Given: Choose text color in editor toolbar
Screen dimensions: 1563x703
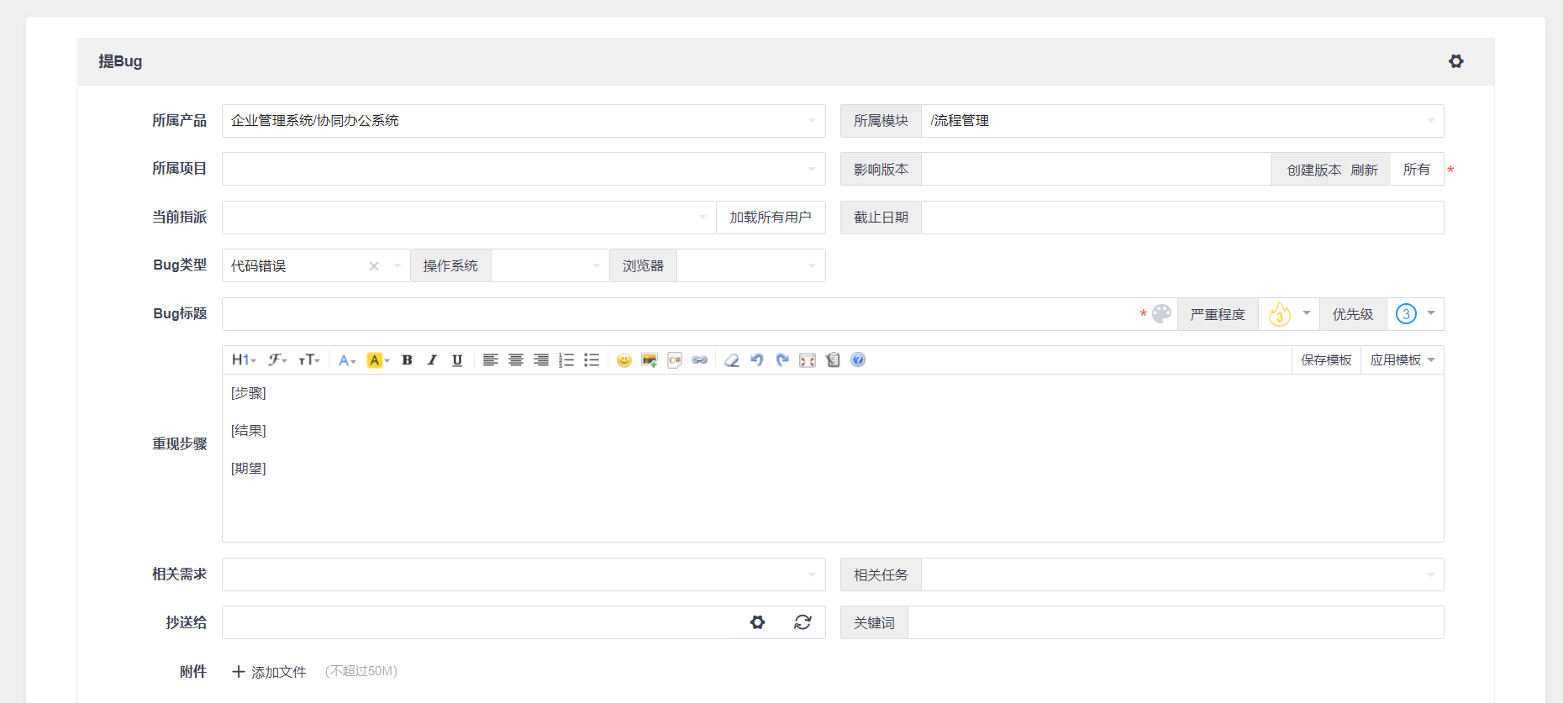Looking at the screenshot, I should pyautogui.click(x=347, y=359).
